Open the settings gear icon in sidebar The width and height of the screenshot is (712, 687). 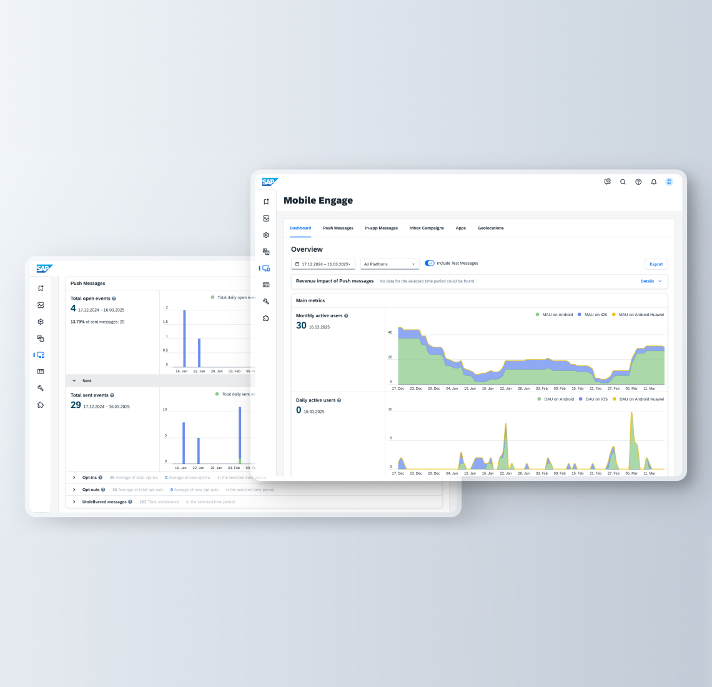[x=265, y=235]
